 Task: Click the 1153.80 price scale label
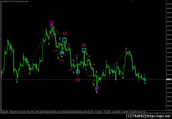point(169,97)
